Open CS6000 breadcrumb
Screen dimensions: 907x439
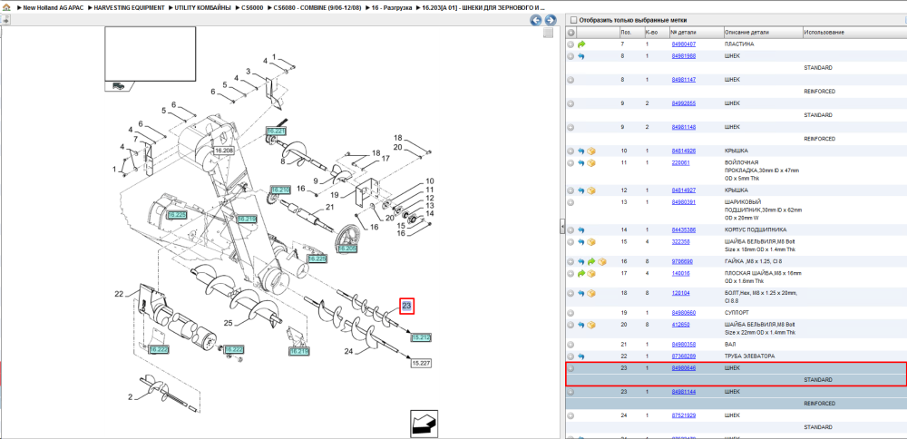(251, 8)
